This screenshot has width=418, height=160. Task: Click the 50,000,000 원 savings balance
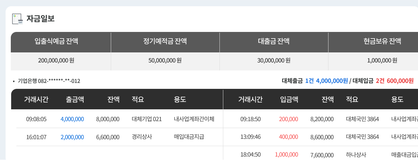[x=165, y=60]
